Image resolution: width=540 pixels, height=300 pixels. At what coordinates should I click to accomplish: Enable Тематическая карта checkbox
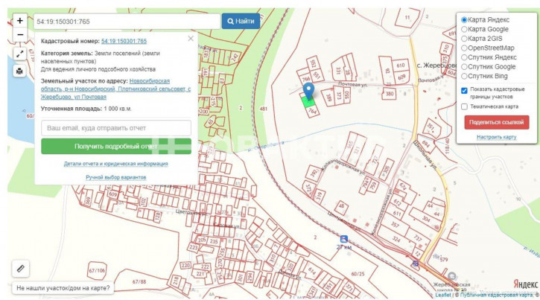(x=464, y=106)
